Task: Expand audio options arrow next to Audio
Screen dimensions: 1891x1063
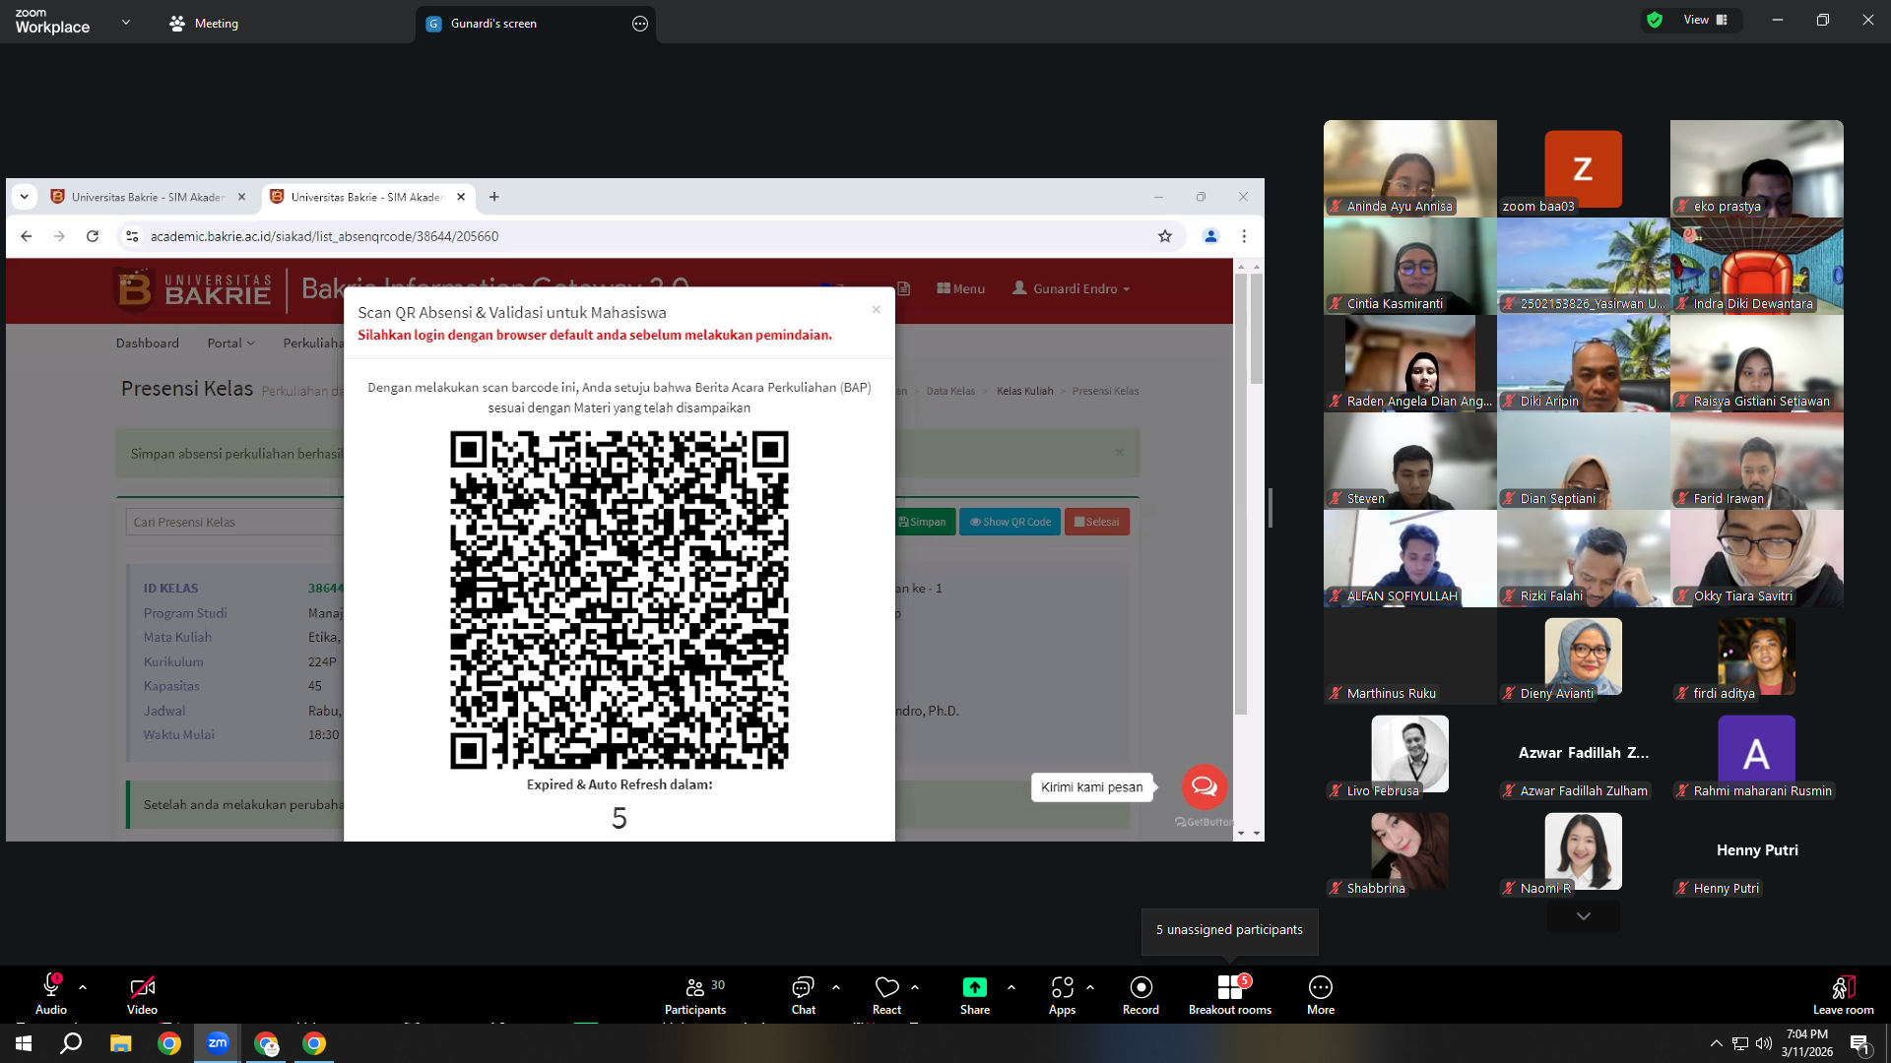Action: (83, 987)
